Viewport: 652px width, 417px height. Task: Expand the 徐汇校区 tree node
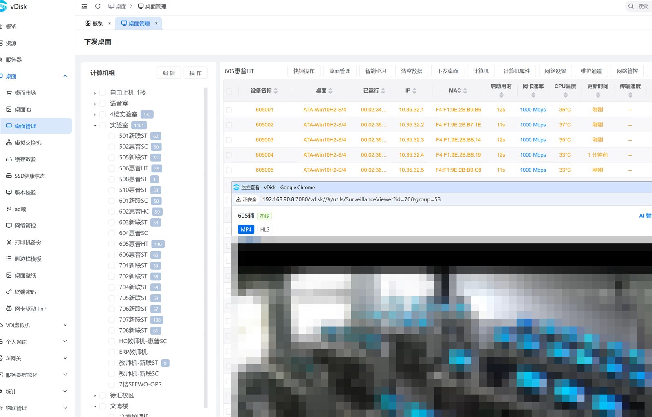95,395
